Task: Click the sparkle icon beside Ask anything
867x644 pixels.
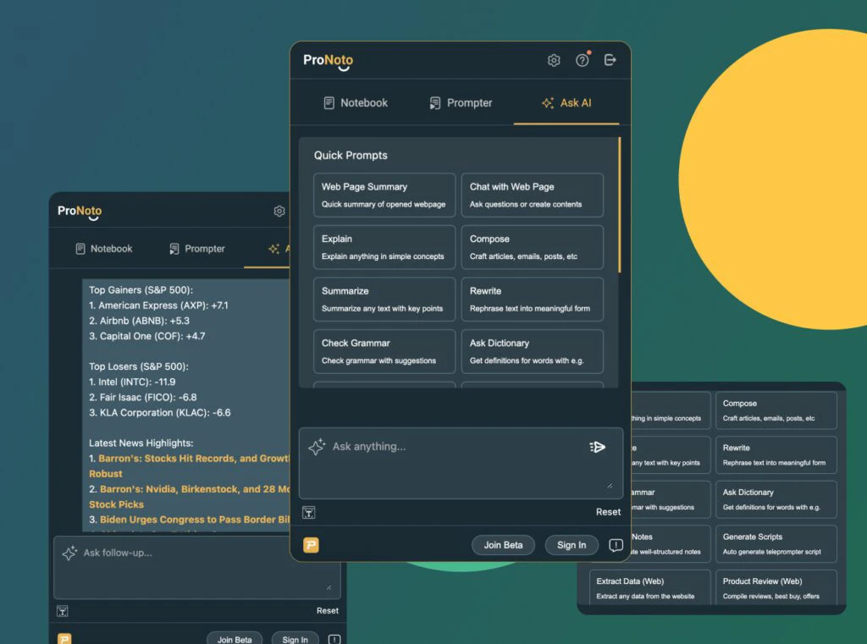Action: tap(317, 448)
